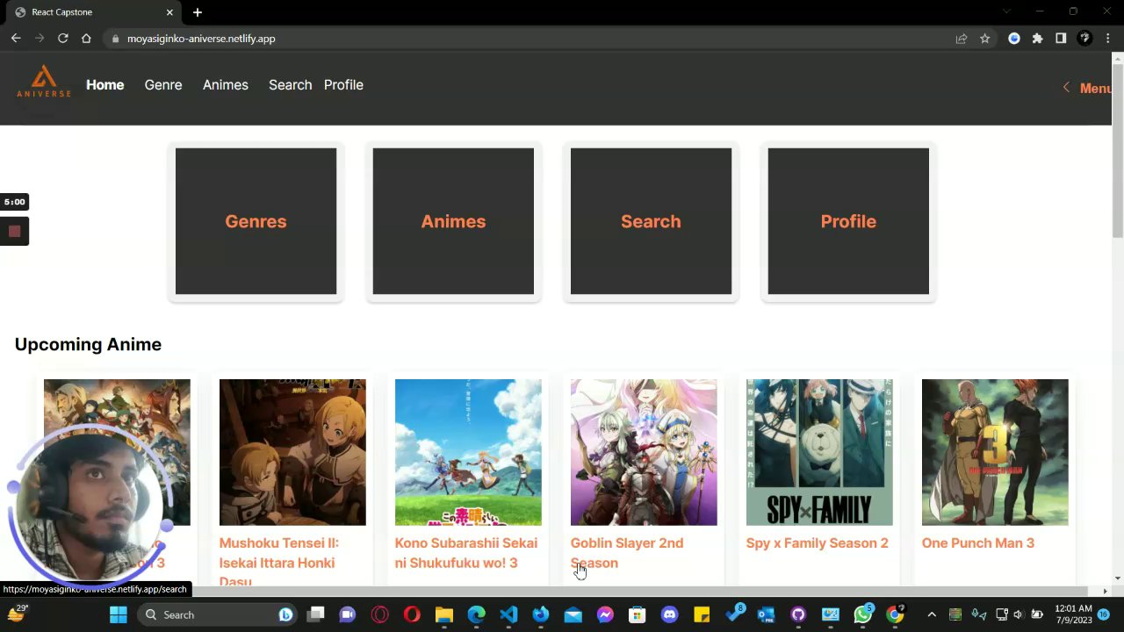Click the Mushoku Tensei II poster image
Viewport: 1124px width, 632px height.
click(292, 452)
